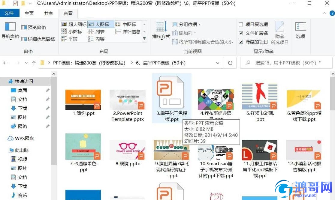Click Size all columns to fit (将所有列调整为合适的大小)
The width and height of the screenshot is (335, 200).
click(x=203, y=42)
